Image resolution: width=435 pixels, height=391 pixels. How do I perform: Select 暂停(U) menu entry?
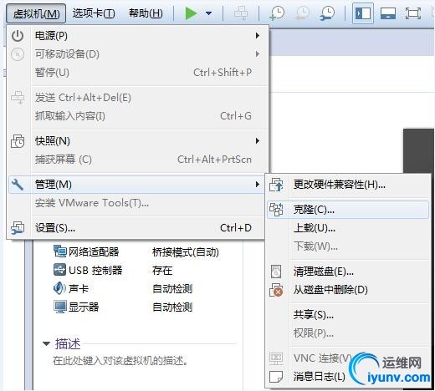coord(136,73)
